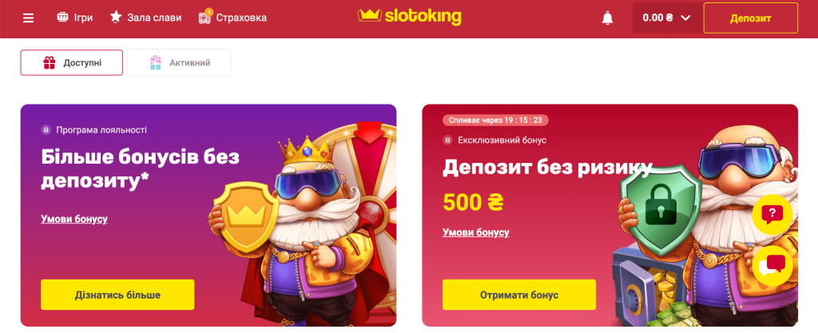This screenshot has width=818, height=333.
Task: Open the hamburger menu
Action: coord(28,18)
